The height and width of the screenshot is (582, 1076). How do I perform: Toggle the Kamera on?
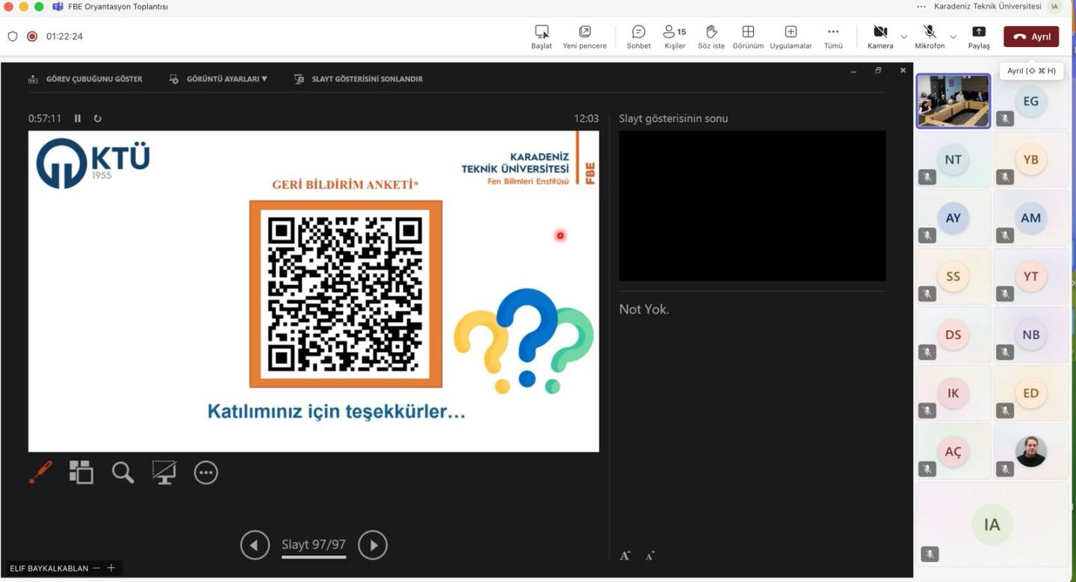(x=880, y=37)
